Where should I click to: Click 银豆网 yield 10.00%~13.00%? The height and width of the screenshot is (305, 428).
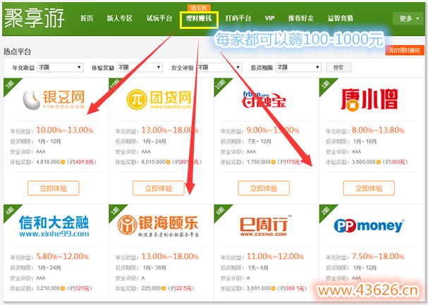pyautogui.click(x=65, y=130)
